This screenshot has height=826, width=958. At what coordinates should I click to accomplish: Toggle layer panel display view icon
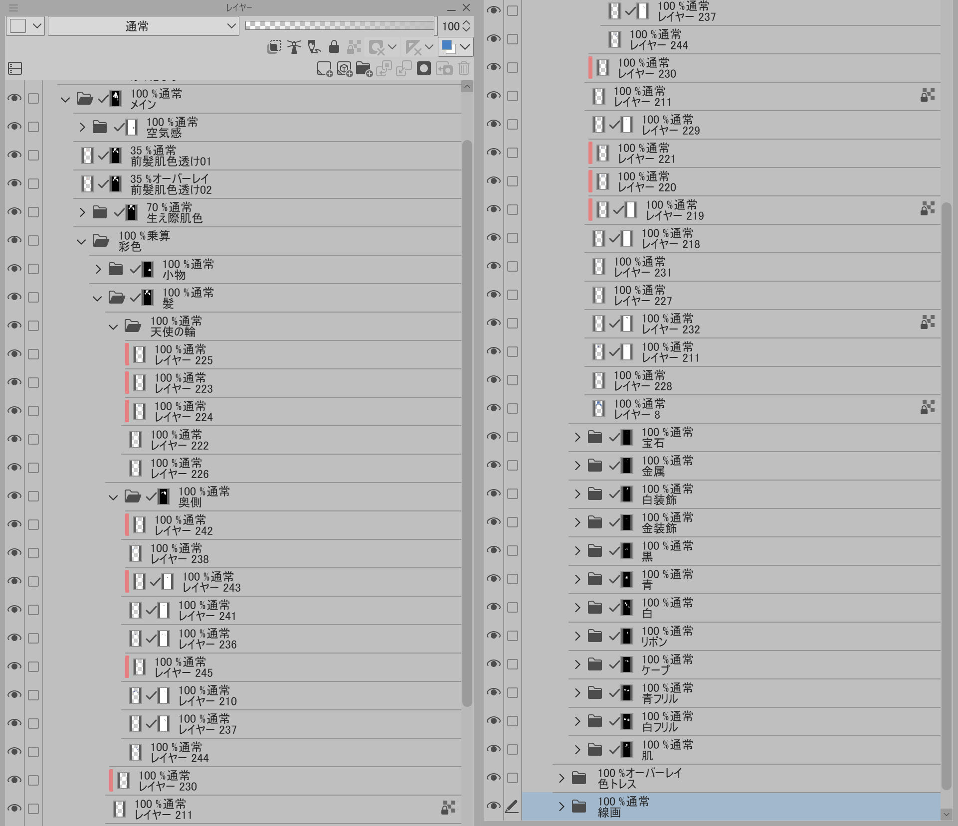click(15, 68)
